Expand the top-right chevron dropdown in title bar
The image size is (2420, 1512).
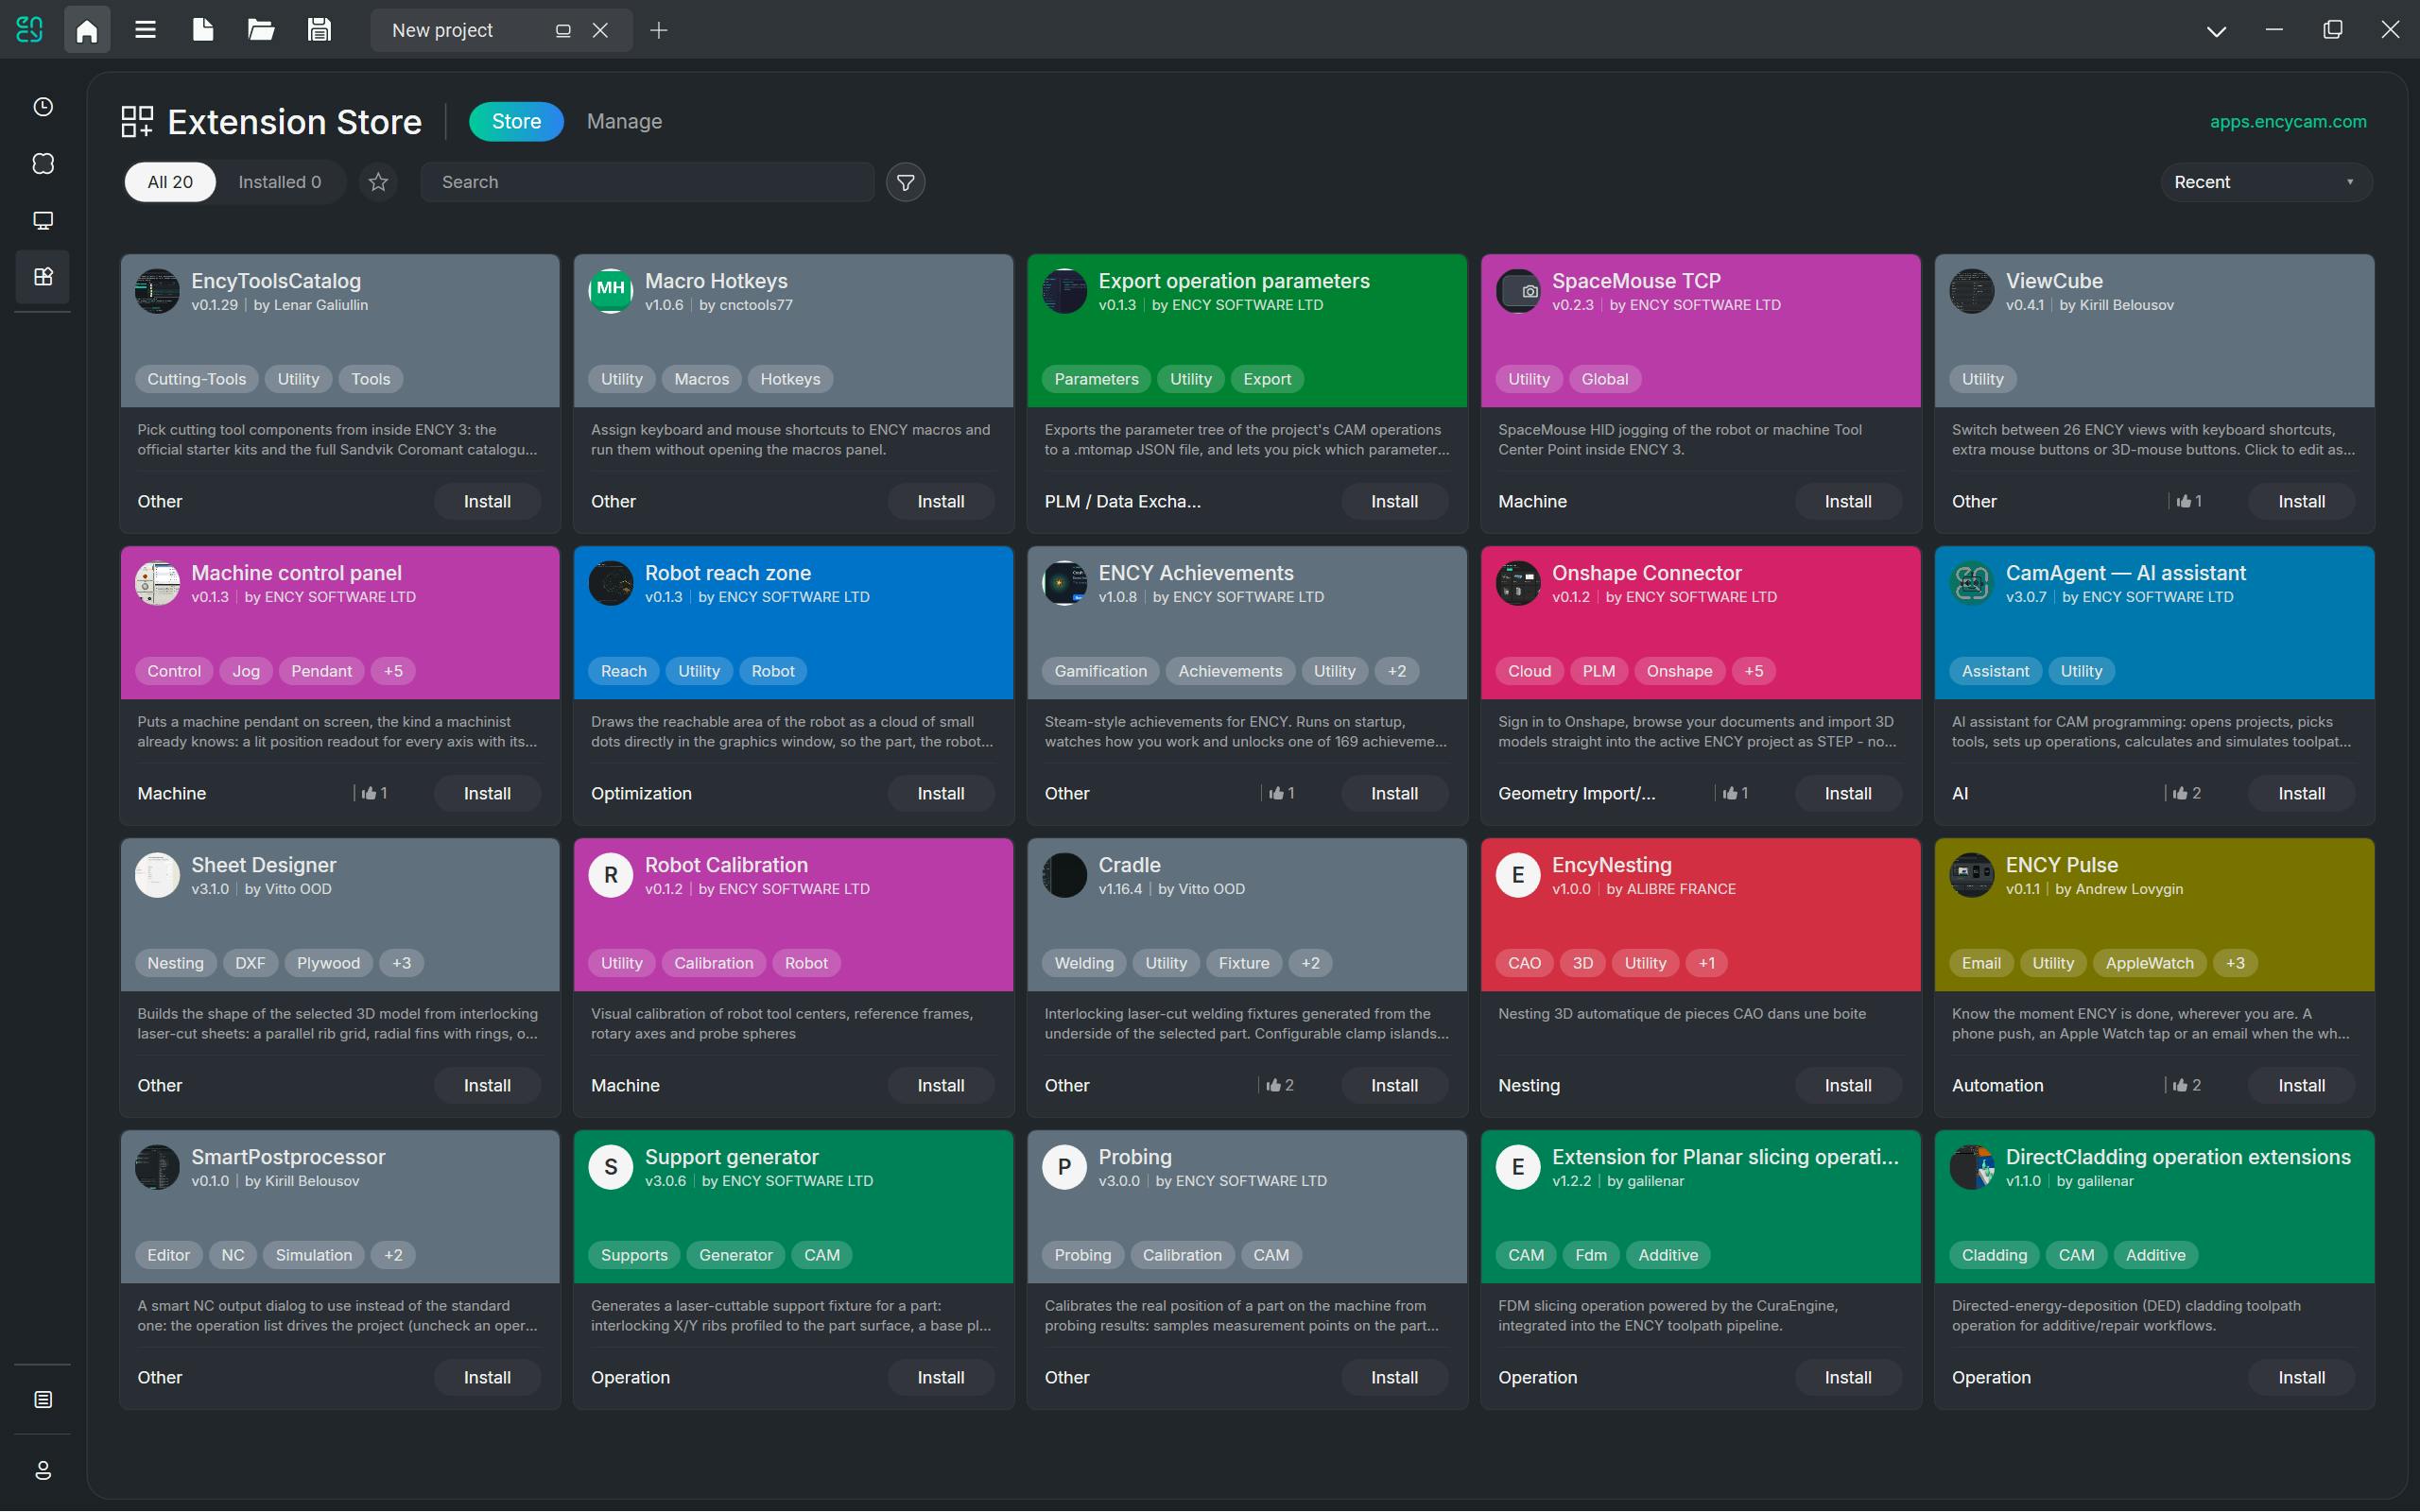(x=2216, y=30)
